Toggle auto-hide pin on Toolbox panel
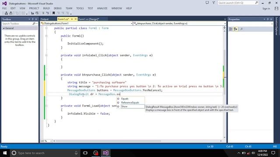Image resolution: width=280 pixels, height=157 pixels. click(x=33, y=19)
